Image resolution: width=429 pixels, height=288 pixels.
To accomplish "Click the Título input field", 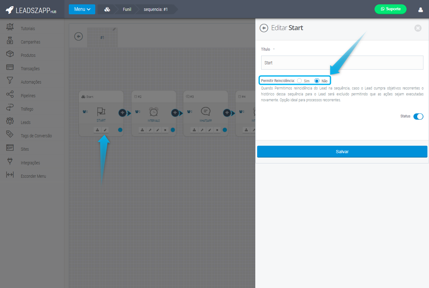I will click(x=342, y=63).
